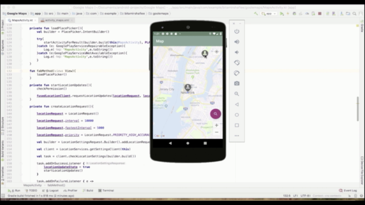Click the java breadcrumb folder
Screen dimensions: 365x205
pos(78,14)
